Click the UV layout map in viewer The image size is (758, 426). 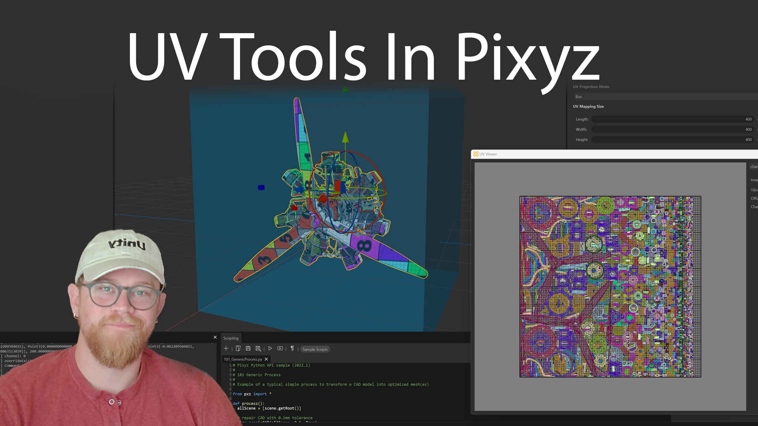click(x=610, y=287)
